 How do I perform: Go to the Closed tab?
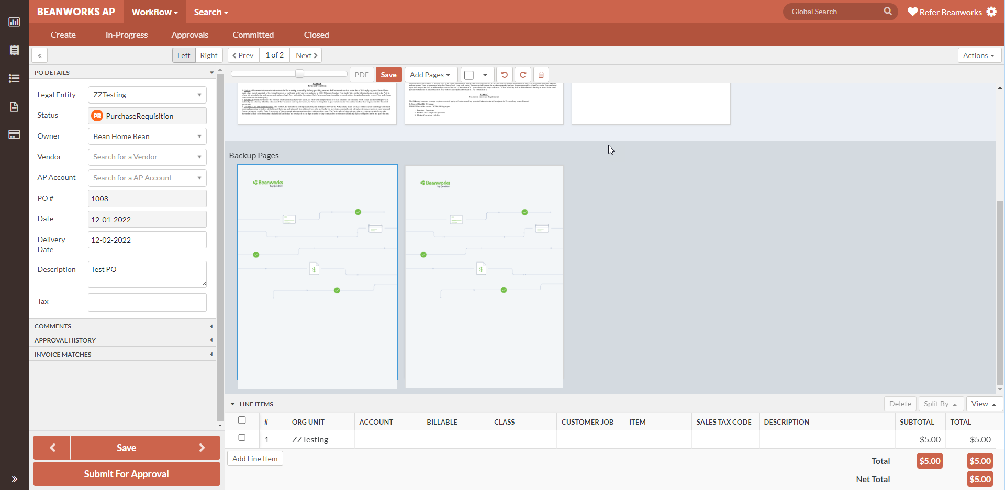tap(317, 35)
